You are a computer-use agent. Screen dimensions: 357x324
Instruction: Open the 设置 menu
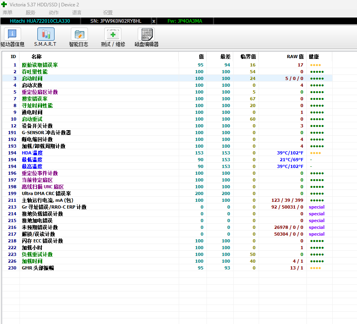click(x=108, y=12)
